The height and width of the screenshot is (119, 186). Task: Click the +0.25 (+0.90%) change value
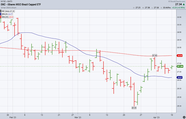[178, 8]
